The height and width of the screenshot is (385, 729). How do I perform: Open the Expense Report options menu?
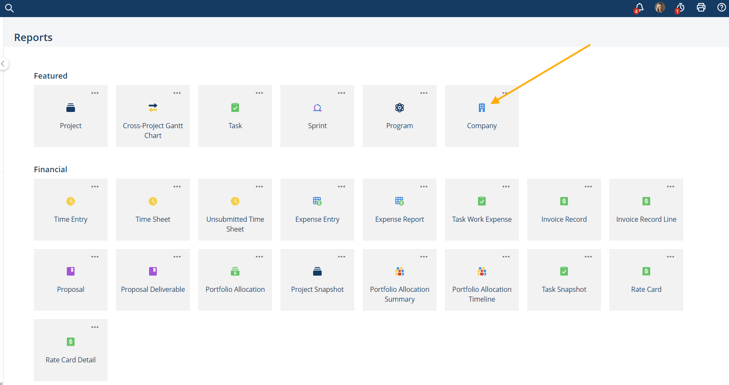click(x=424, y=187)
